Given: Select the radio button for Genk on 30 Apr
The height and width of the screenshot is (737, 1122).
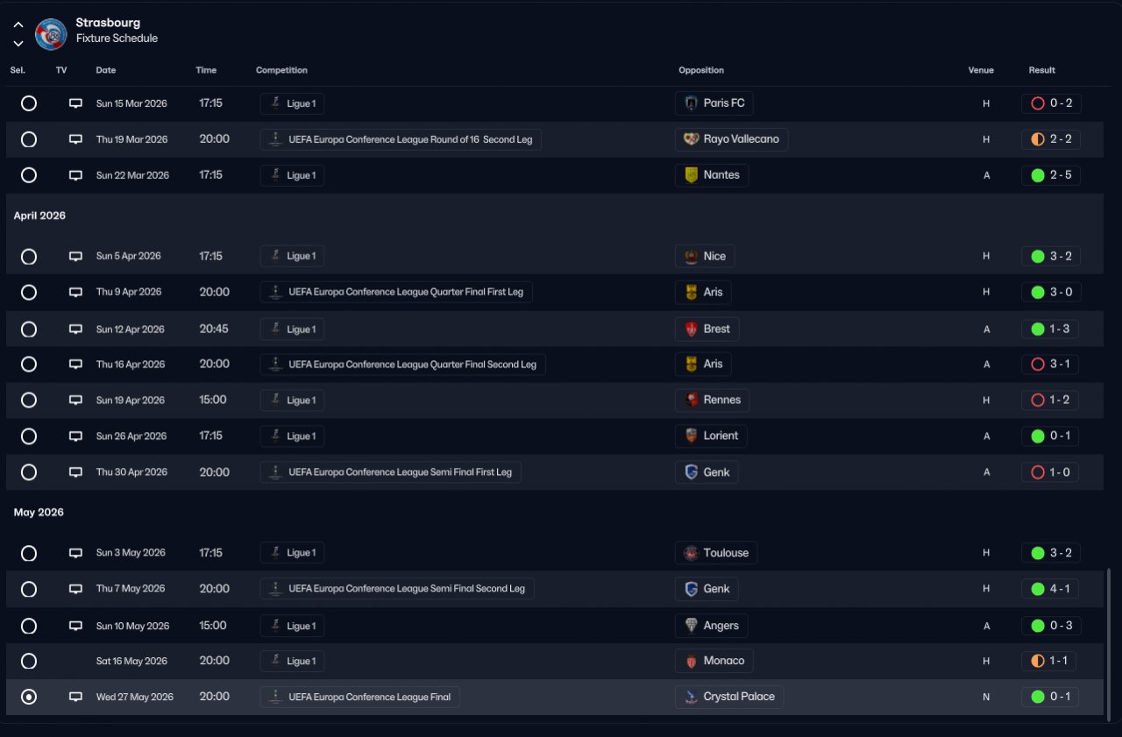Looking at the screenshot, I should (x=29, y=472).
